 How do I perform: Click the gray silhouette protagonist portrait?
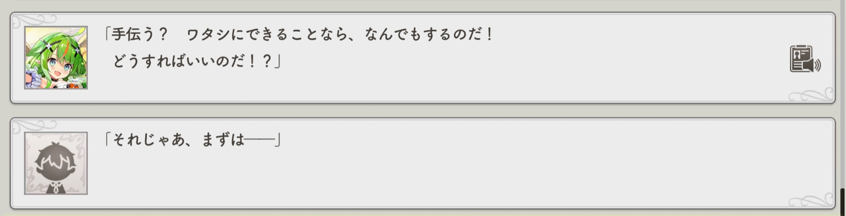pos(56,163)
